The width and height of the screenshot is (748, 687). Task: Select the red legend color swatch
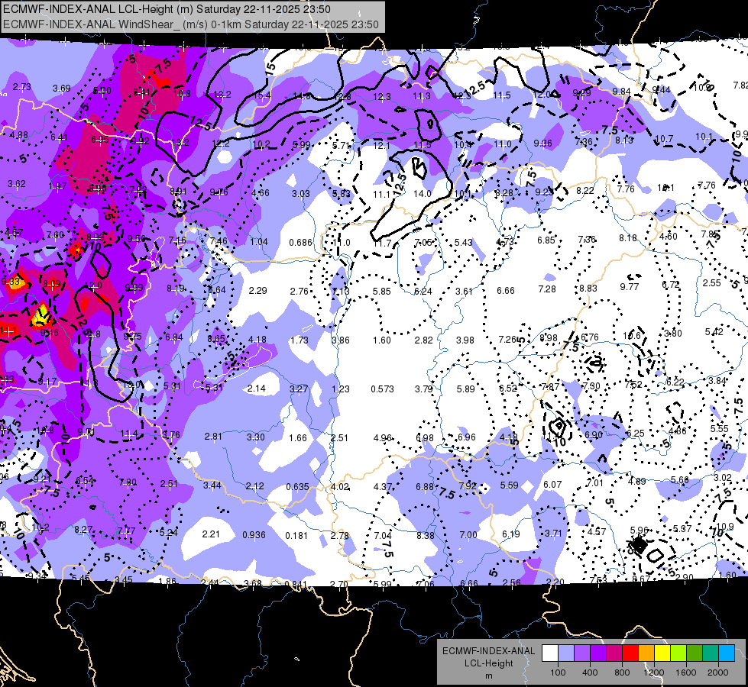(630, 653)
